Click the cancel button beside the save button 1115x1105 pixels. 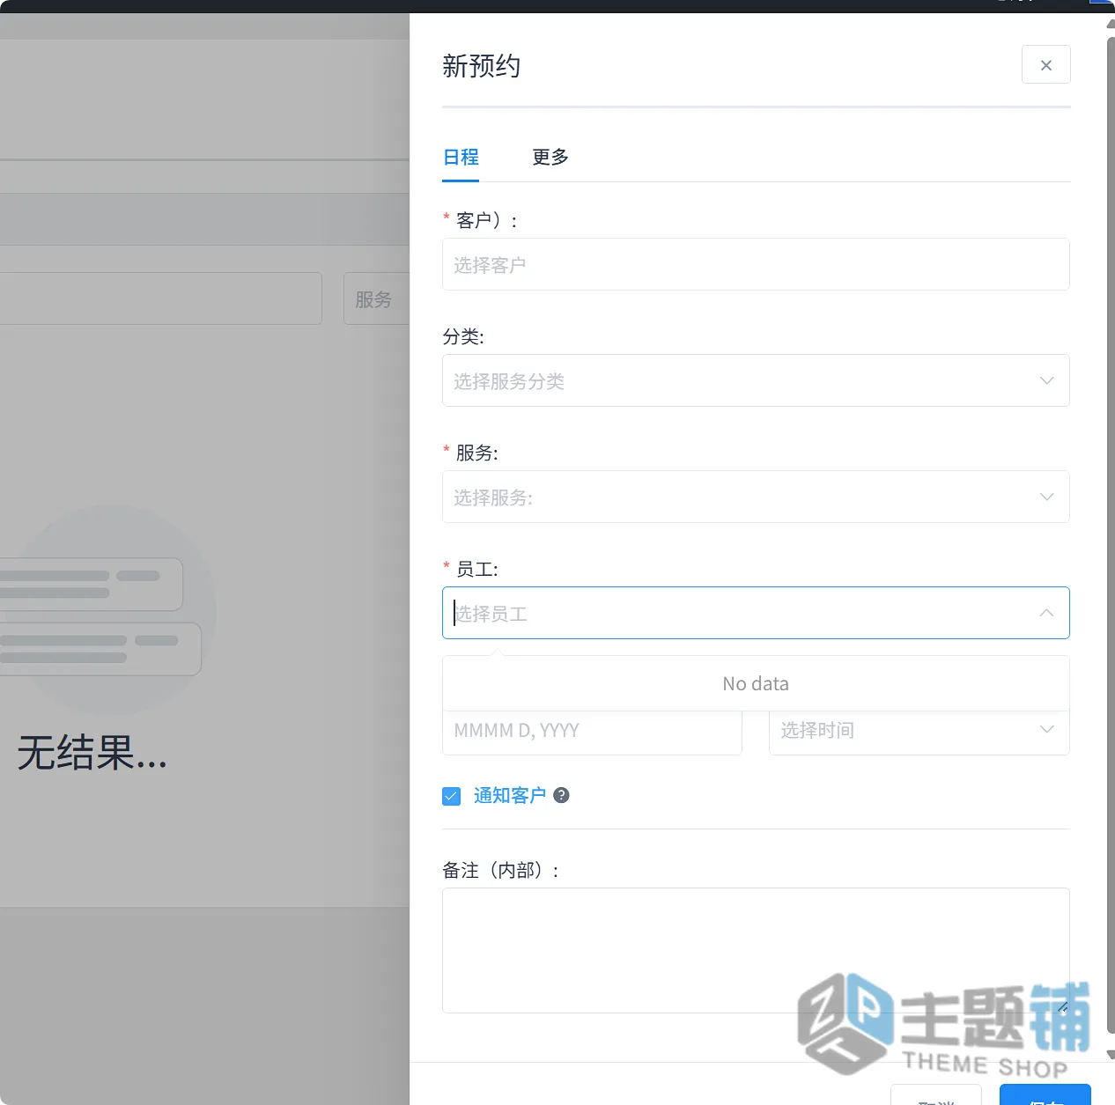click(x=936, y=1094)
